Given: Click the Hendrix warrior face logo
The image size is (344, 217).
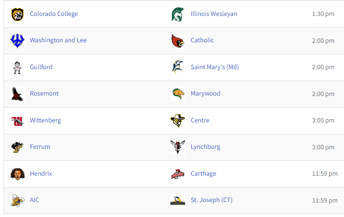Looking at the screenshot, I should [17, 174].
